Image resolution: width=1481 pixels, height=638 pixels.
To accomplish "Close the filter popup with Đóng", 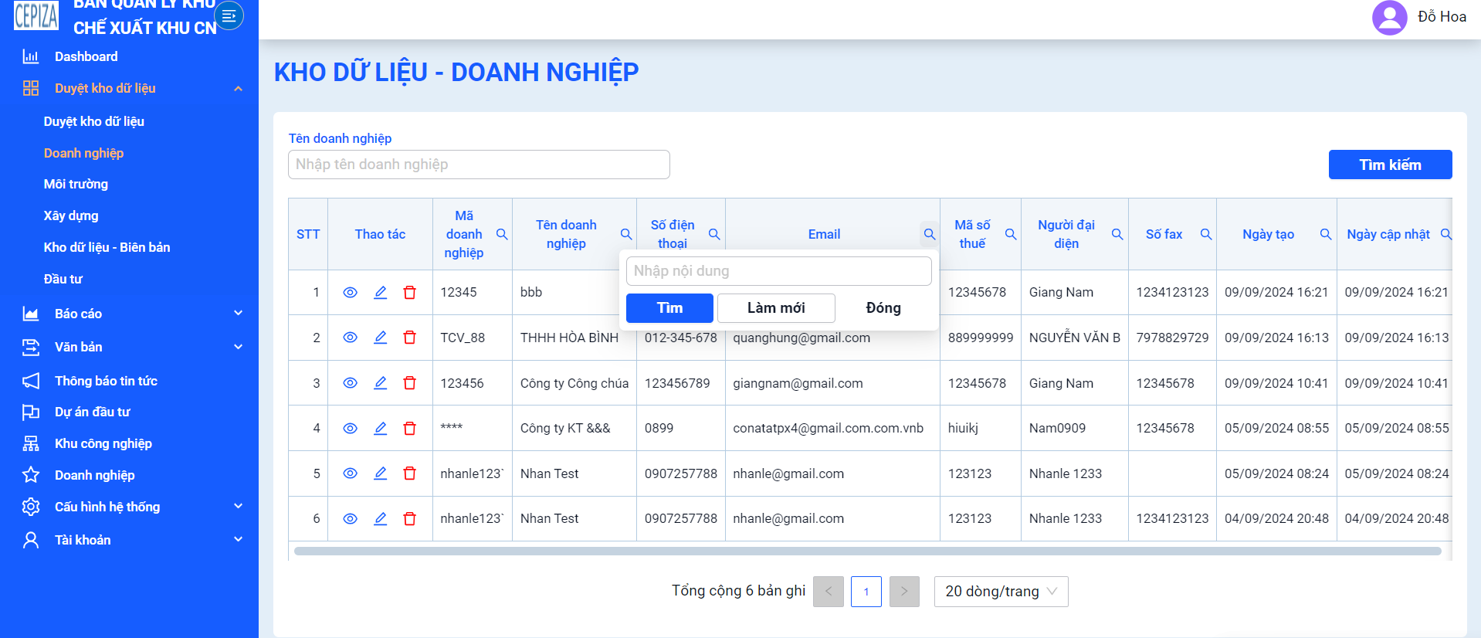I will (883, 308).
